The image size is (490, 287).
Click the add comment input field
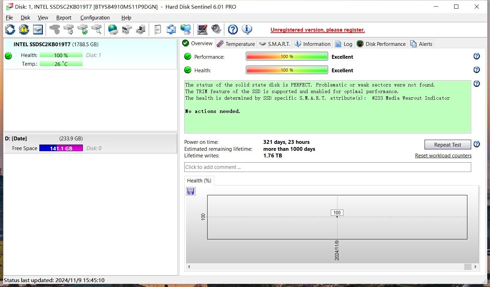point(327,167)
